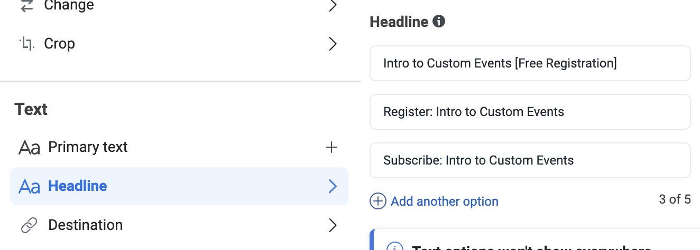Screen dimensions: 700x250
Task: Click the Headline info icon
Action: point(439,22)
